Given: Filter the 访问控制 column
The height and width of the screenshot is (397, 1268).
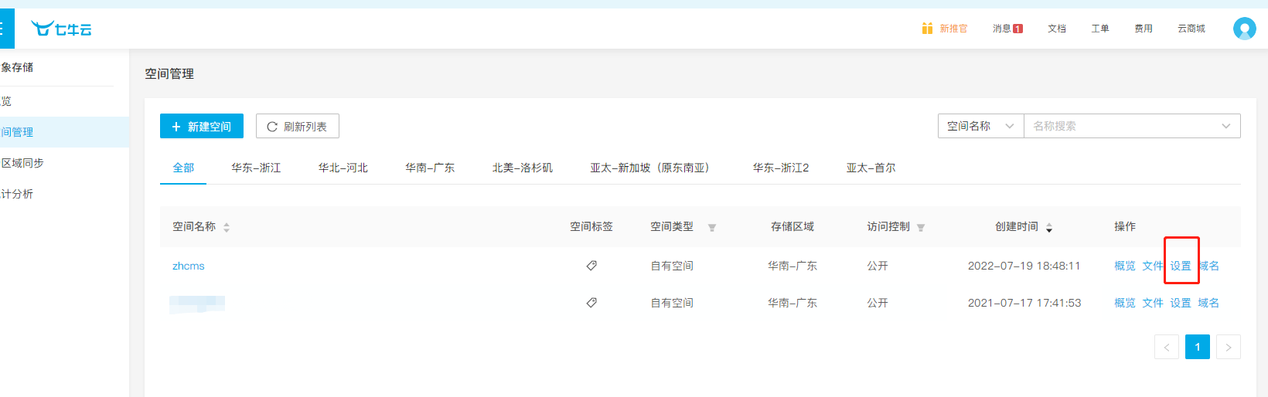Looking at the screenshot, I should (x=921, y=228).
